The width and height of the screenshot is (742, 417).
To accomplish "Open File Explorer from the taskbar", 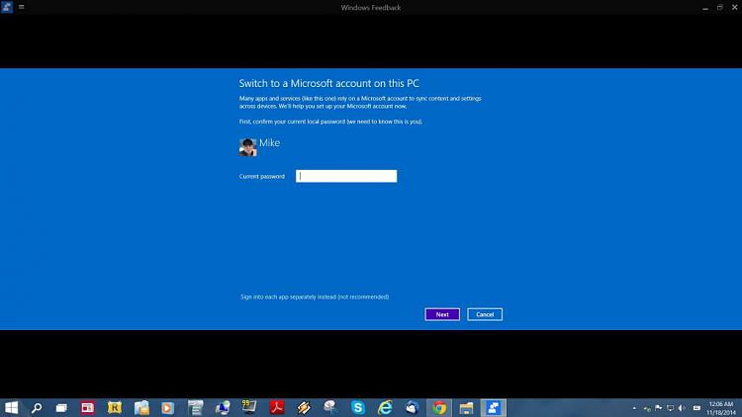I will click(x=466, y=407).
